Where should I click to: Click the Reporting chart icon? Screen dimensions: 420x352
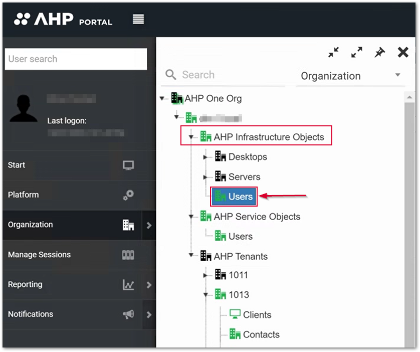[128, 284]
